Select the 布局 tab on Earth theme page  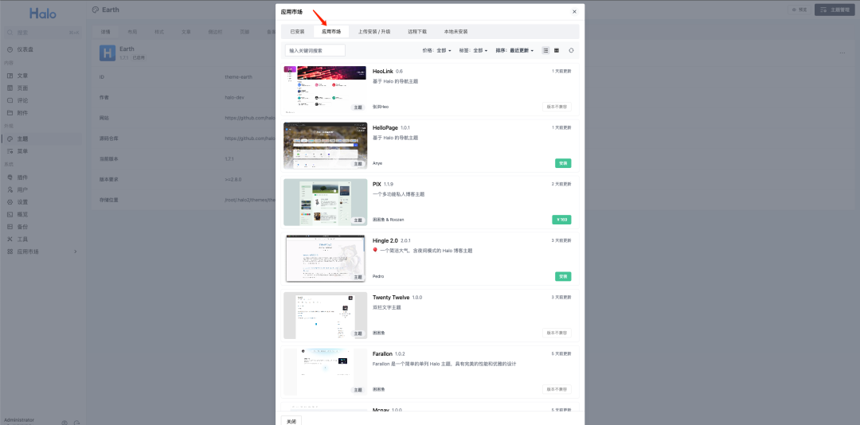132,32
